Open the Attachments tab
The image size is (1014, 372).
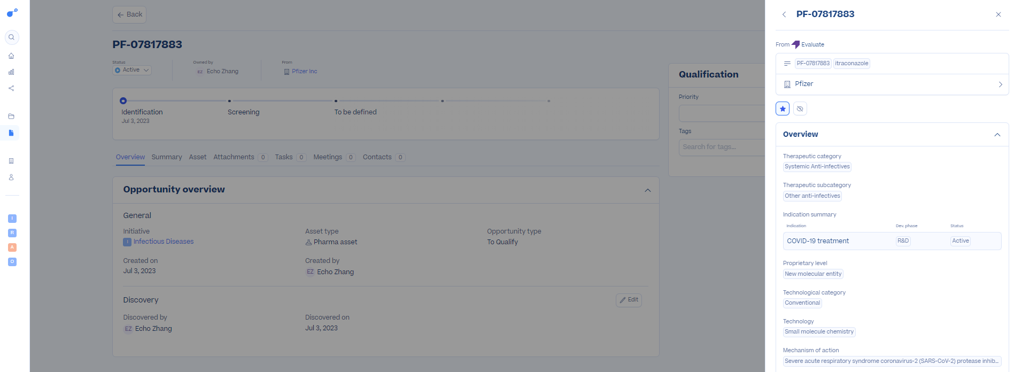pos(241,157)
